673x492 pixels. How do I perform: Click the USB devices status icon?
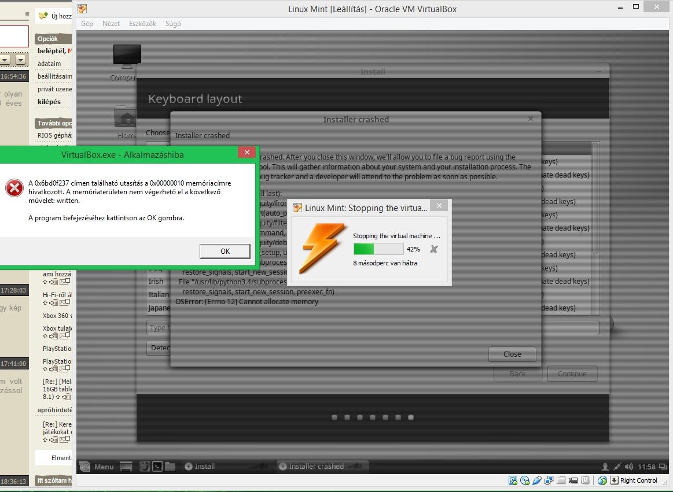point(536,480)
